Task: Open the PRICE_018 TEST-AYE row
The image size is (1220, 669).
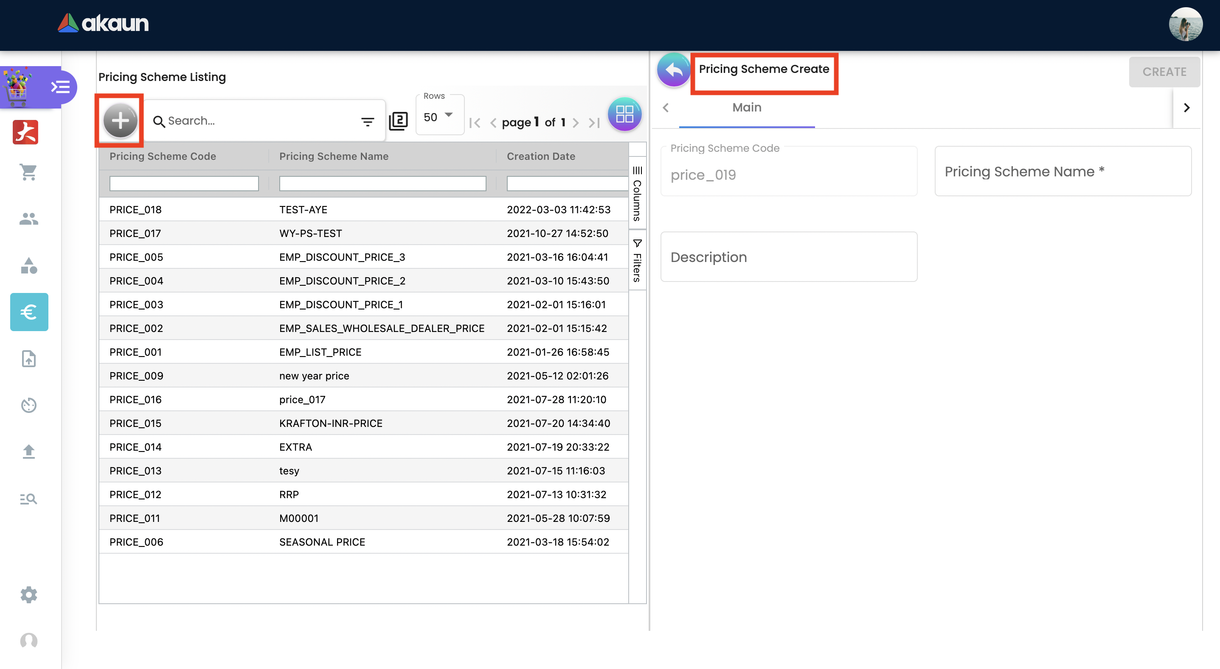Action: click(303, 209)
